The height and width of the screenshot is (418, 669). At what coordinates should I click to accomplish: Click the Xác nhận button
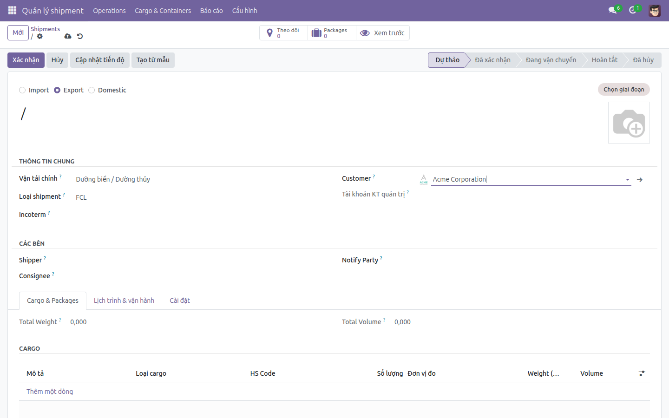(x=26, y=60)
